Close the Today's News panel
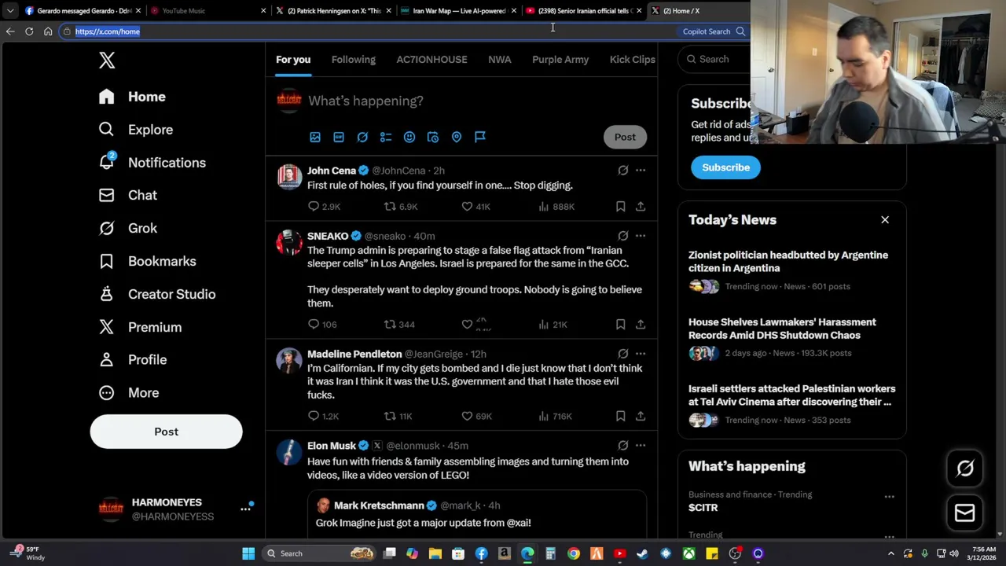Screen dimensions: 1006x566 pyautogui.click(x=885, y=220)
